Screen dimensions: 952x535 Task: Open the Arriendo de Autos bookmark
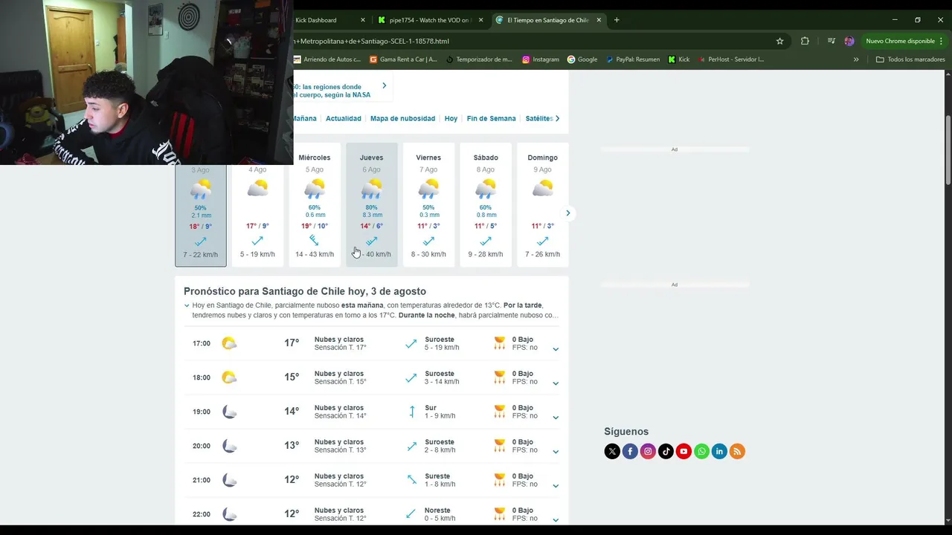click(327, 59)
